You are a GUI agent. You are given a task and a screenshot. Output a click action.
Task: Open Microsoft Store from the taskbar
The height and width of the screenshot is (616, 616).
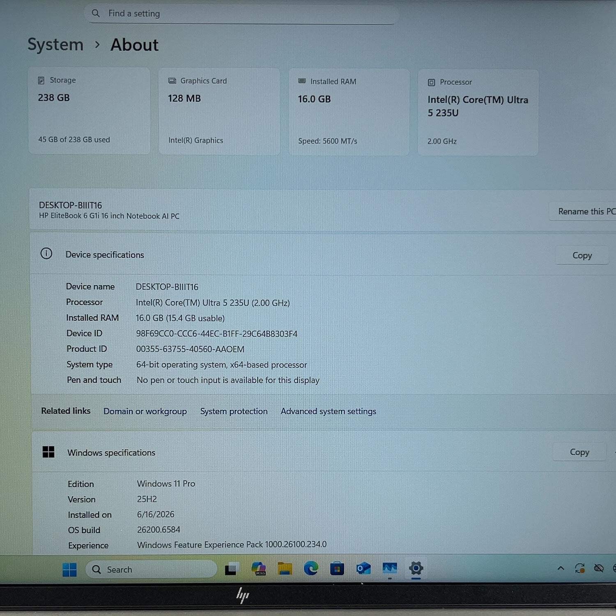click(x=337, y=568)
